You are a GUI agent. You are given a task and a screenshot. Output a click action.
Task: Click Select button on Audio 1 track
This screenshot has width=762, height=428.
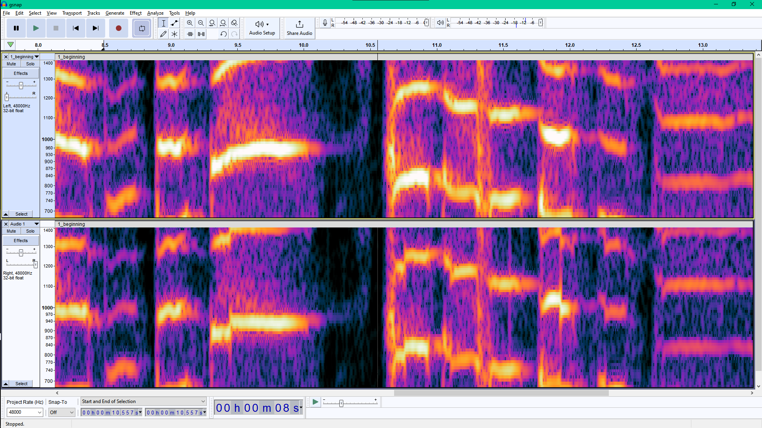(x=21, y=384)
